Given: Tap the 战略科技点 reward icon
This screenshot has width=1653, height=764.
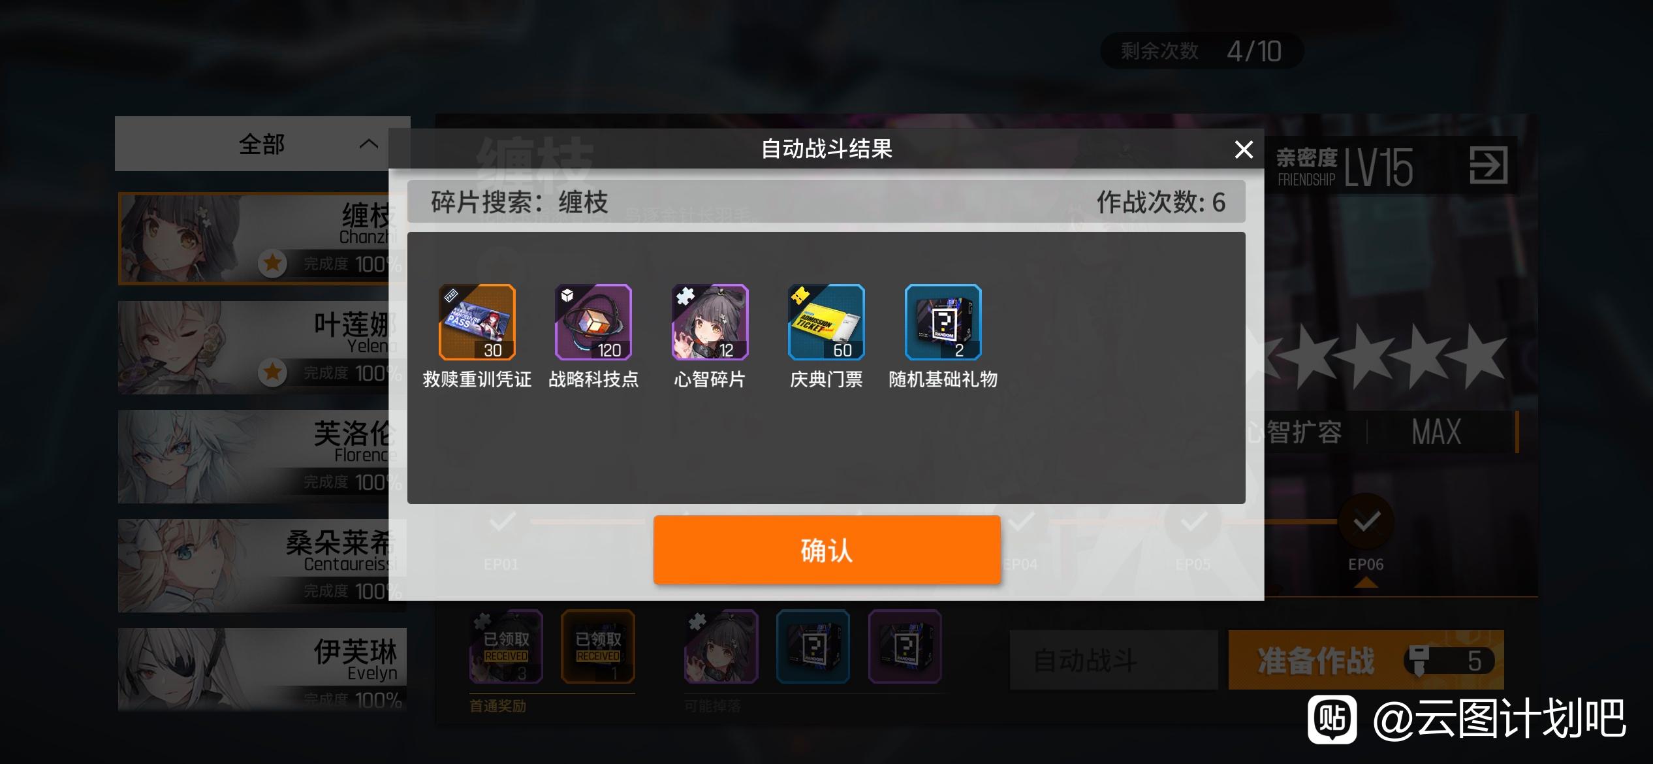Looking at the screenshot, I should [x=593, y=322].
